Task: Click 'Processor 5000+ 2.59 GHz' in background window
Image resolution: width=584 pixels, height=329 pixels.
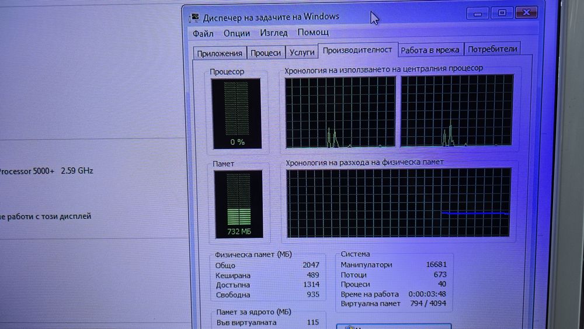Action: [x=46, y=171]
